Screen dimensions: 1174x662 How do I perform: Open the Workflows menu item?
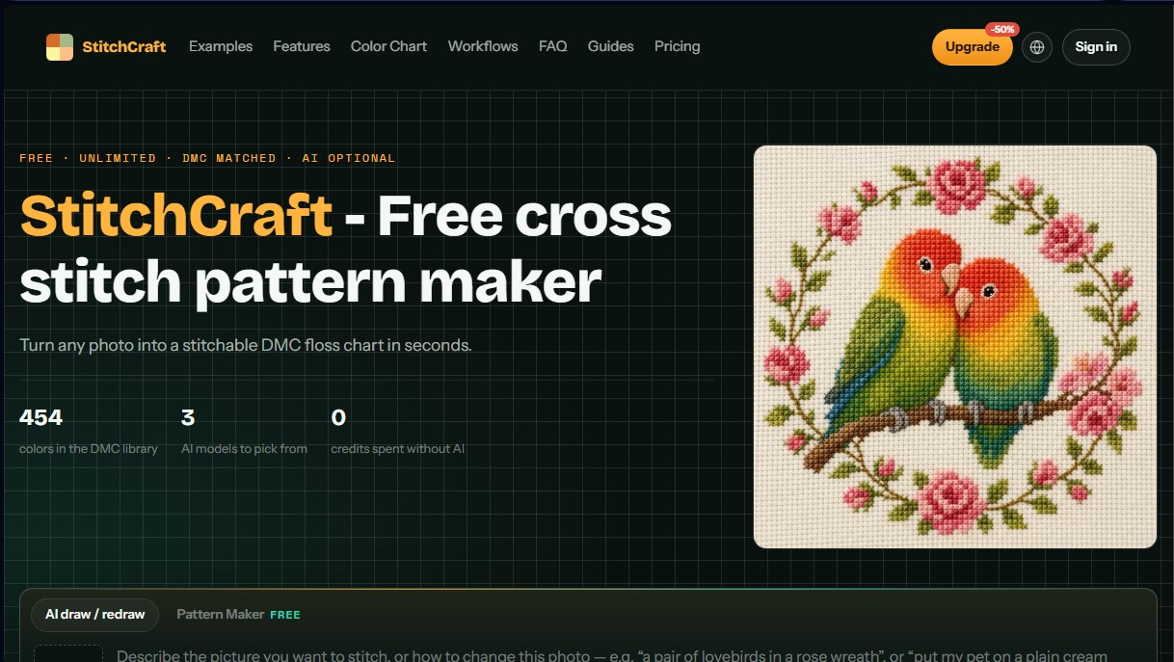pos(483,46)
